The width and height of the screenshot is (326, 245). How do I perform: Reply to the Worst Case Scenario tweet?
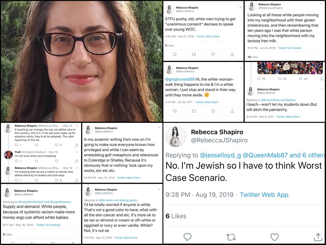coord(187,237)
